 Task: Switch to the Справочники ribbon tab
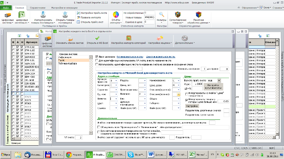click(x=38, y=8)
